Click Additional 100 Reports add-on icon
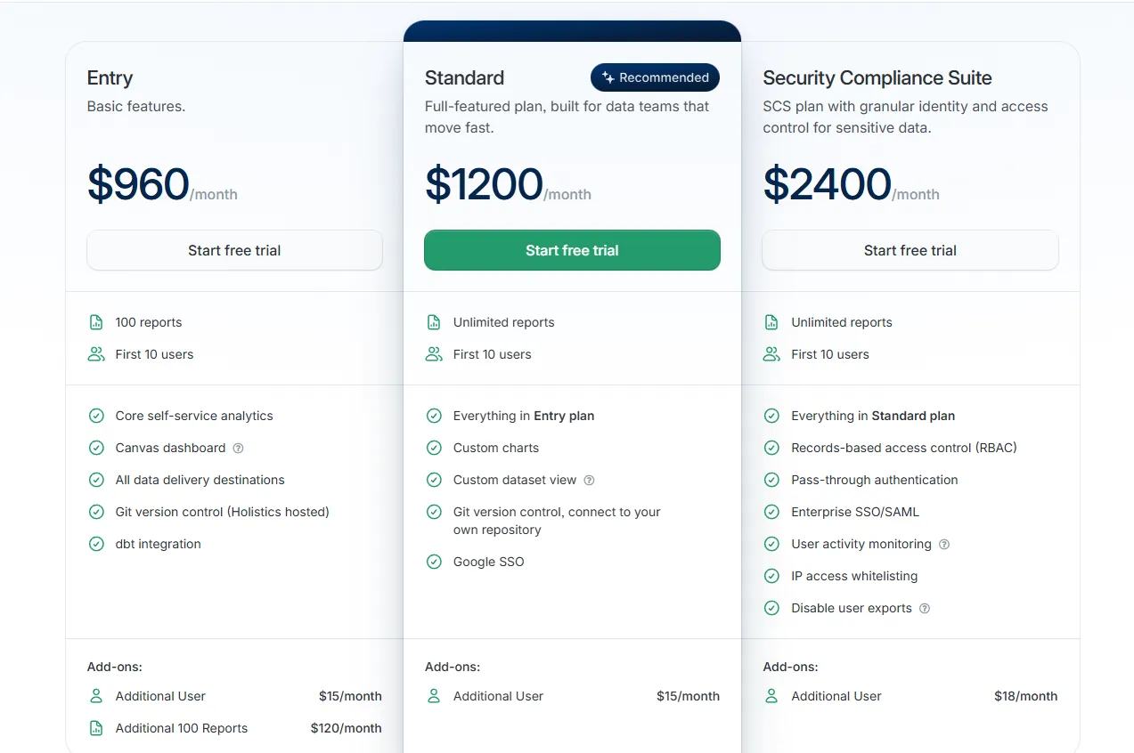This screenshot has width=1134, height=753. tap(96, 728)
